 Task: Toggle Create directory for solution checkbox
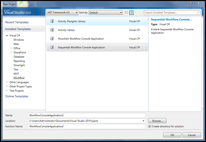tap(150, 126)
